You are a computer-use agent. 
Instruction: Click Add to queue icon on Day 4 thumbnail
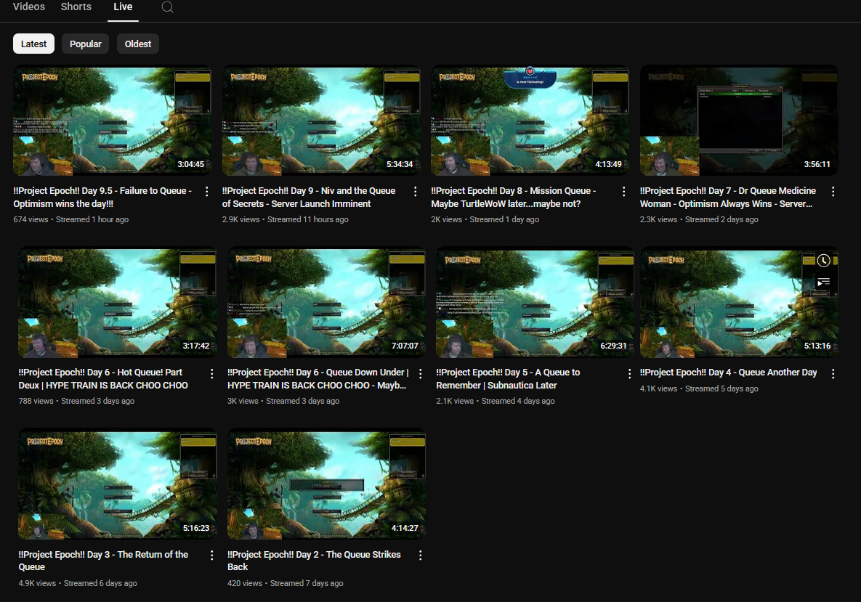[823, 282]
